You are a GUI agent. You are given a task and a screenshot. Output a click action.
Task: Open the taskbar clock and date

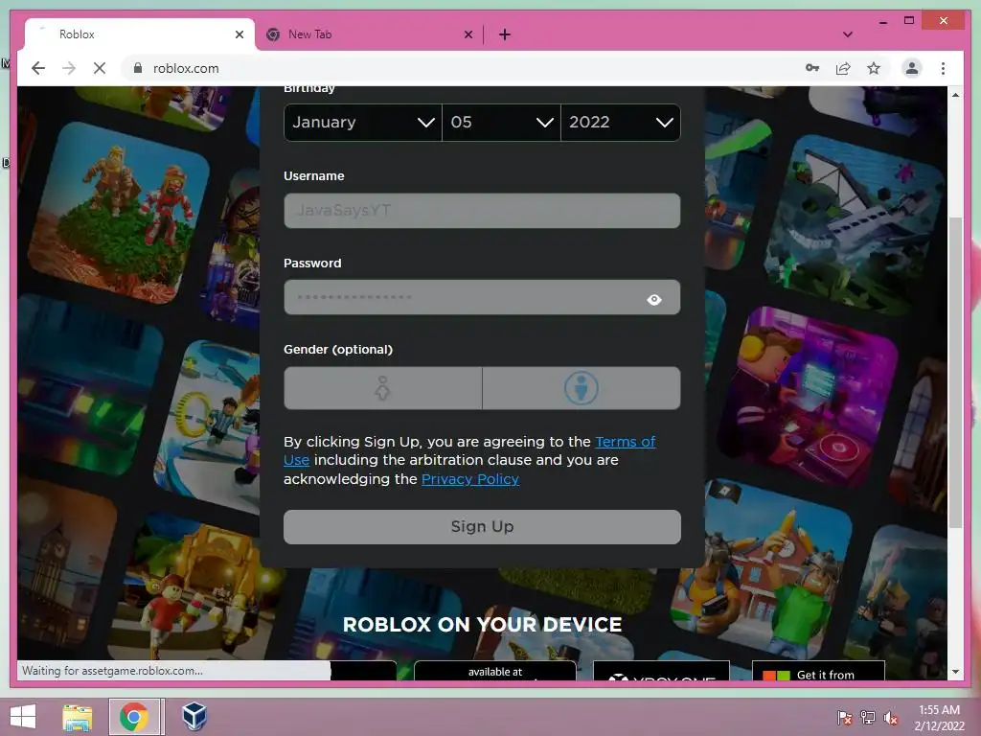939,718
